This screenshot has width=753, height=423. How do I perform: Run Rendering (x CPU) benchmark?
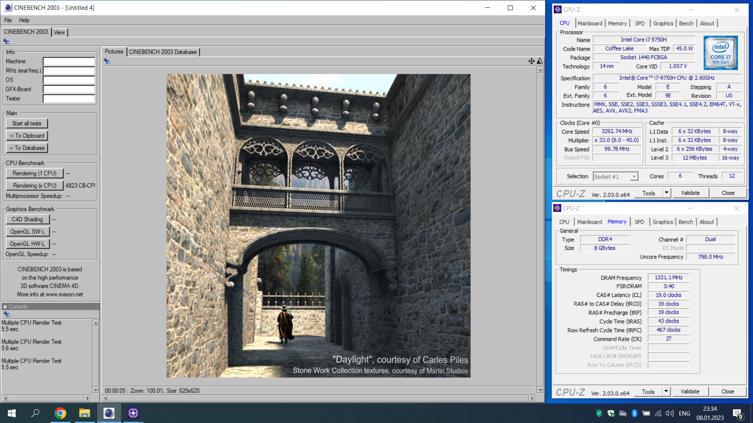click(x=35, y=185)
